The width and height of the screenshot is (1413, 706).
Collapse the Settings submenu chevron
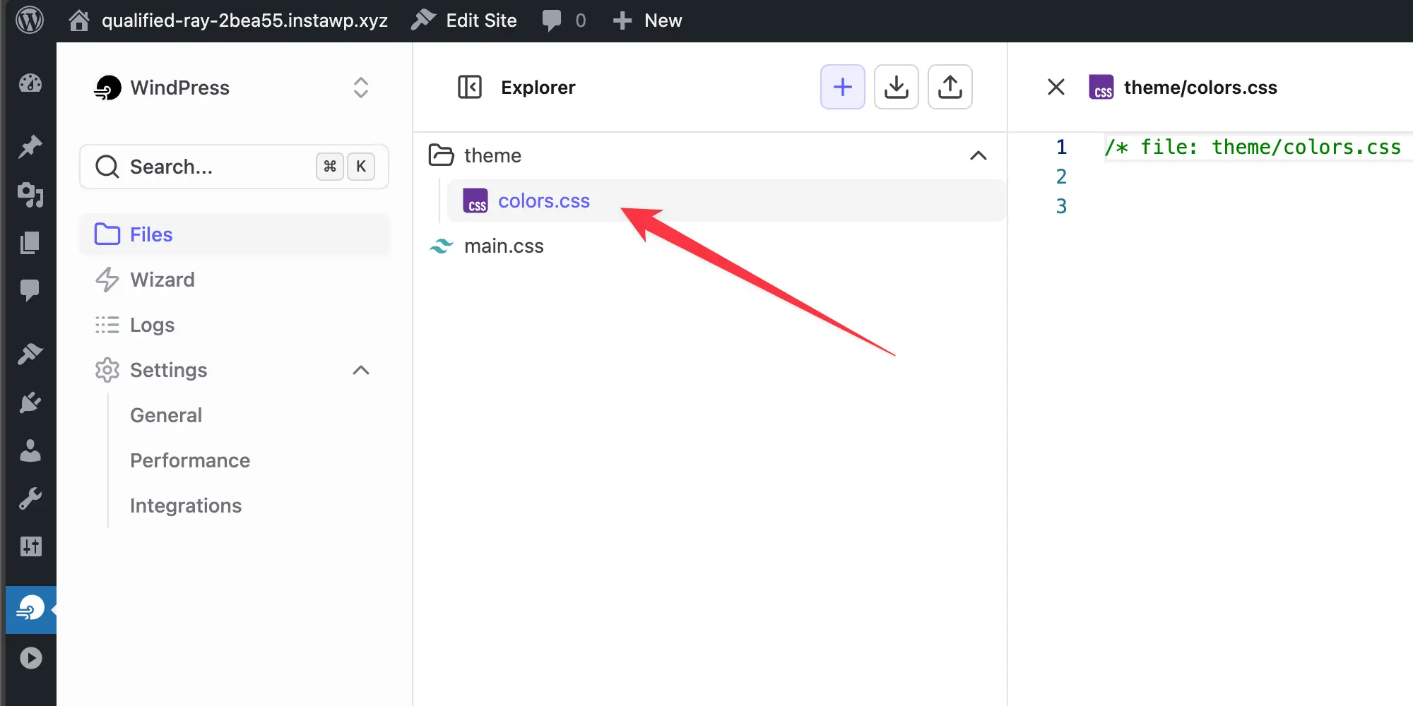[361, 370]
